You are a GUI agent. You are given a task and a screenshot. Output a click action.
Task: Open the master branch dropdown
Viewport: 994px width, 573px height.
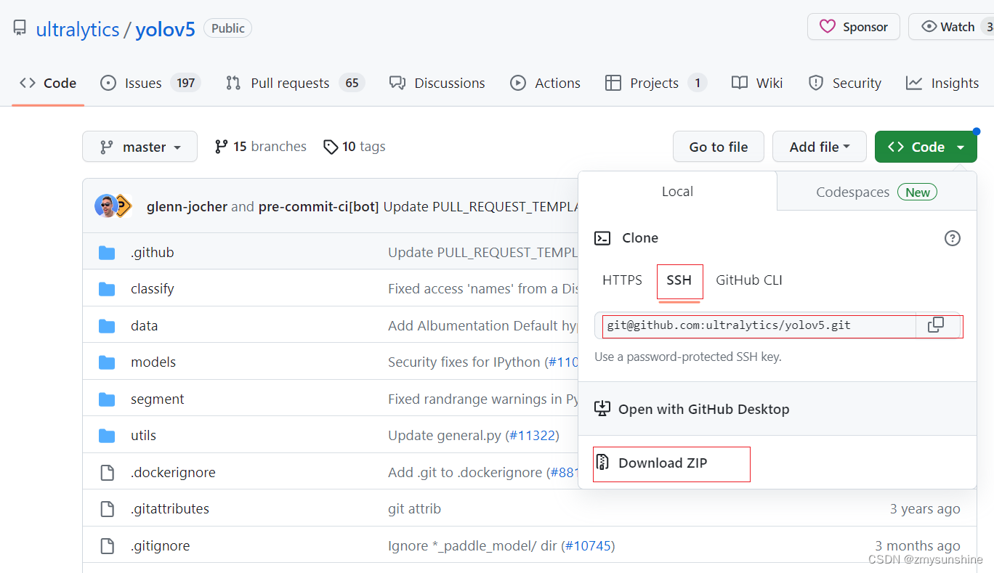point(140,147)
